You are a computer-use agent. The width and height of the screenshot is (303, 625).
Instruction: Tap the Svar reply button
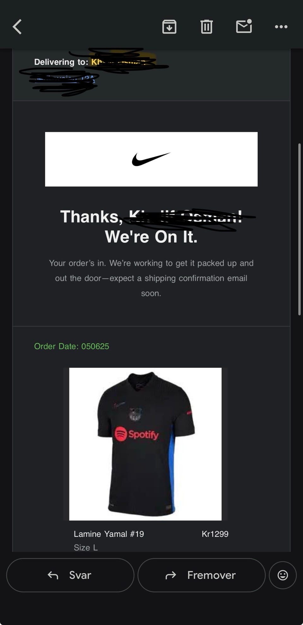click(x=70, y=575)
